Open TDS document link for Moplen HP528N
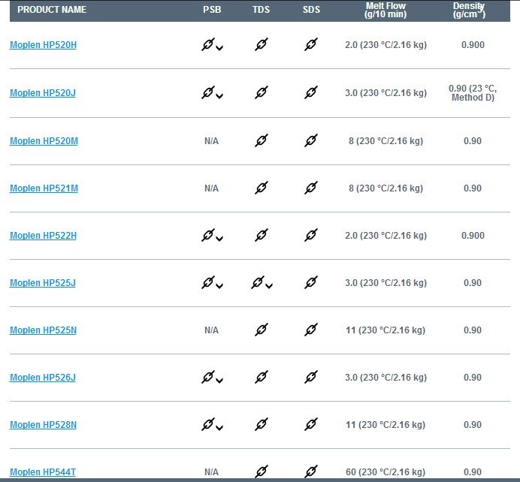Image resolution: width=520 pixels, height=482 pixels. [262, 424]
